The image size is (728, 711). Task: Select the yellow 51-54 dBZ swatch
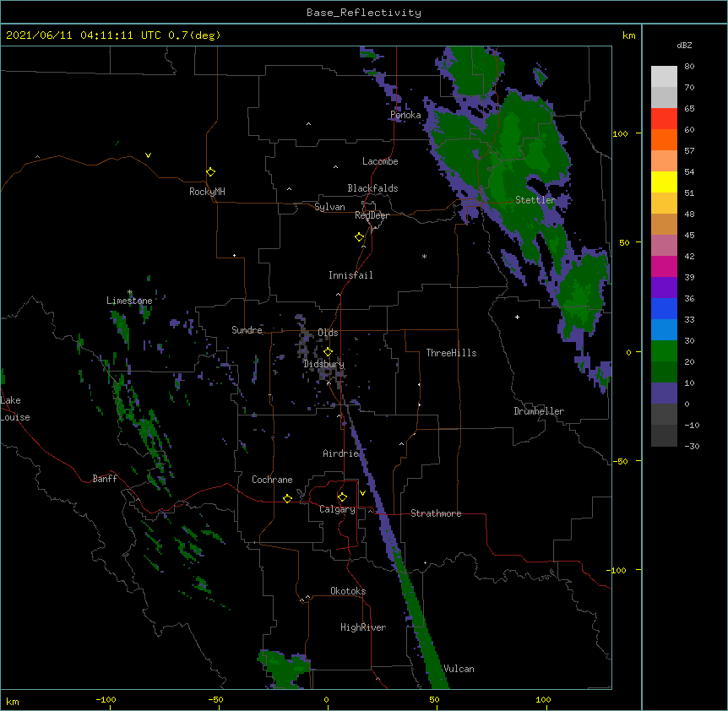pos(664,182)
